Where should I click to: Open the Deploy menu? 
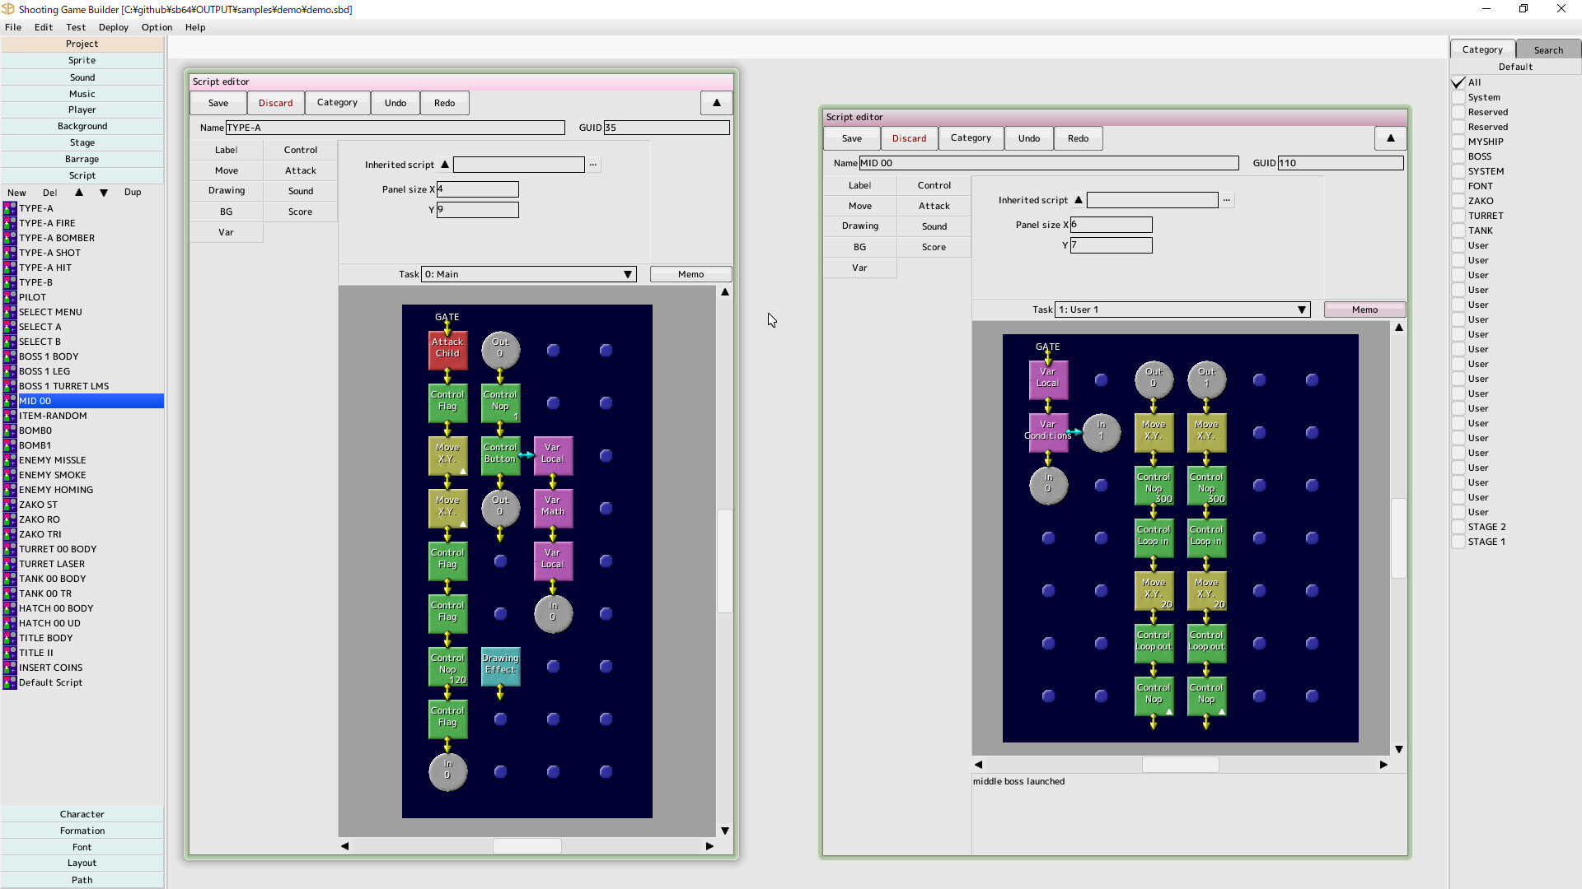coord(113,27)
